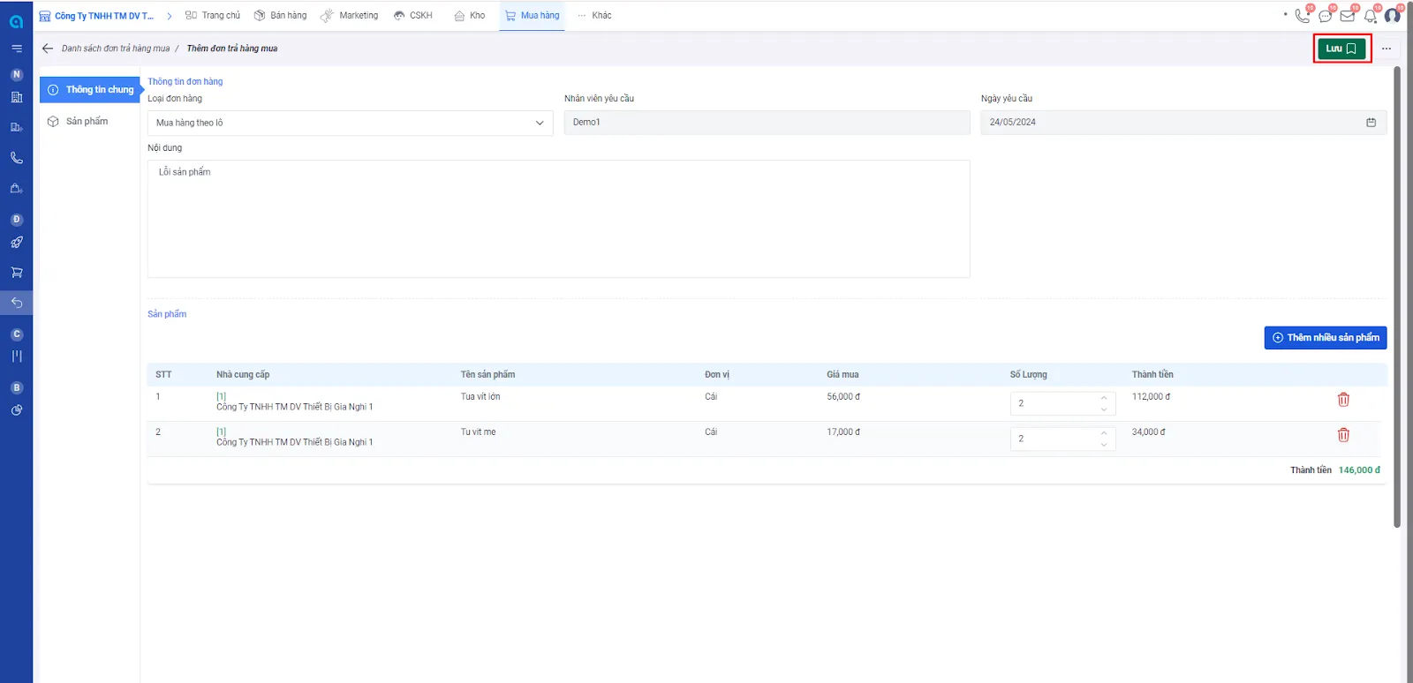Click the Nhân viên yêu cầu field
This screenshot has width=1413, height=683.
[x=767, y=123]
